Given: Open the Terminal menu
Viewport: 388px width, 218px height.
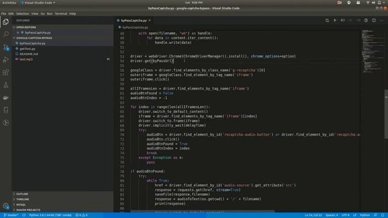Looking at the screenshot, I should pyautogui.click(x=61, y=13).
